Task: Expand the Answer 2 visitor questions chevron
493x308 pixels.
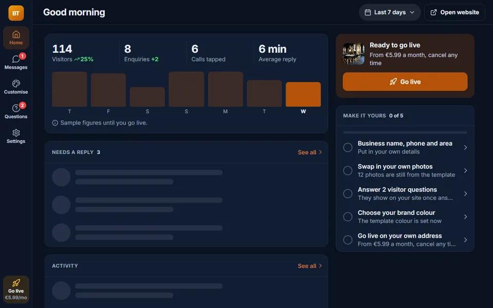Action: click(465, 194)
